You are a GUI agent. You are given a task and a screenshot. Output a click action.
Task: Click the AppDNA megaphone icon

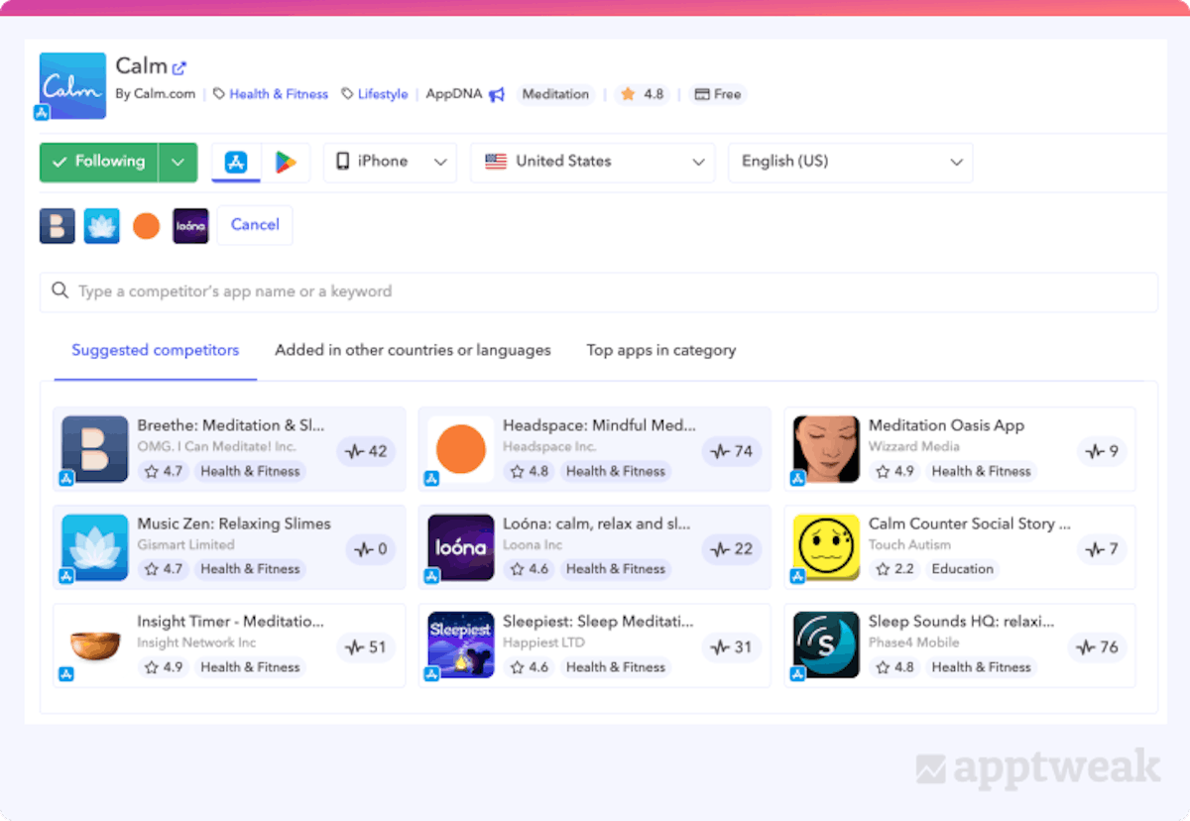497,95
